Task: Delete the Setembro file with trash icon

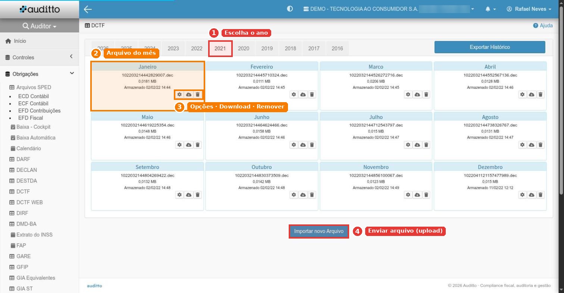Action: 198,195
